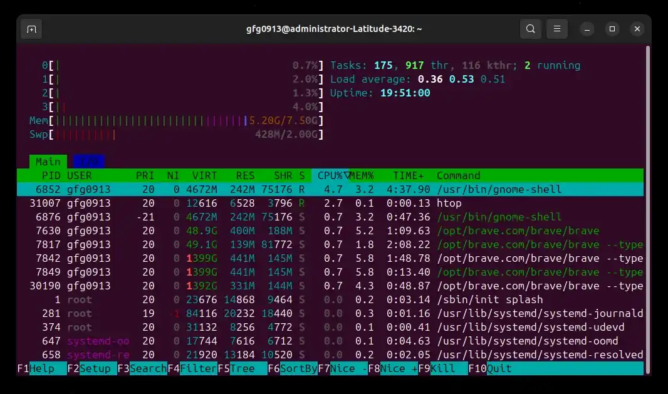This screenshot has height=394, width=668.
Task: Select the systemd-udevd process row
Action: 330,327
